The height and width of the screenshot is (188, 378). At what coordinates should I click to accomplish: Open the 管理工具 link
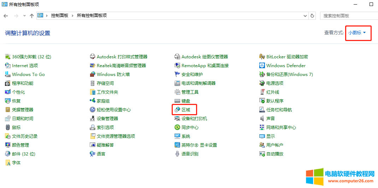[190, 92]
